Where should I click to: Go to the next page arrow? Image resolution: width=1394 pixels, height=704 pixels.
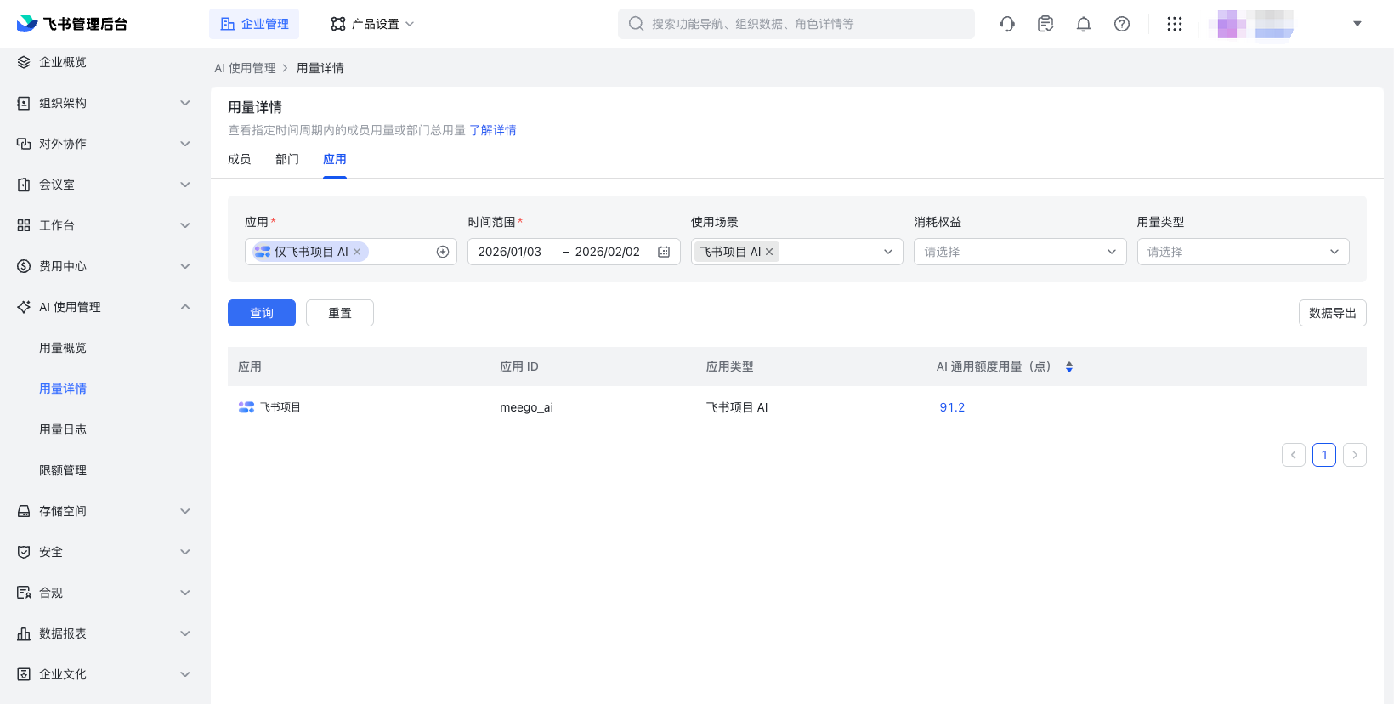coord(1355,455)
